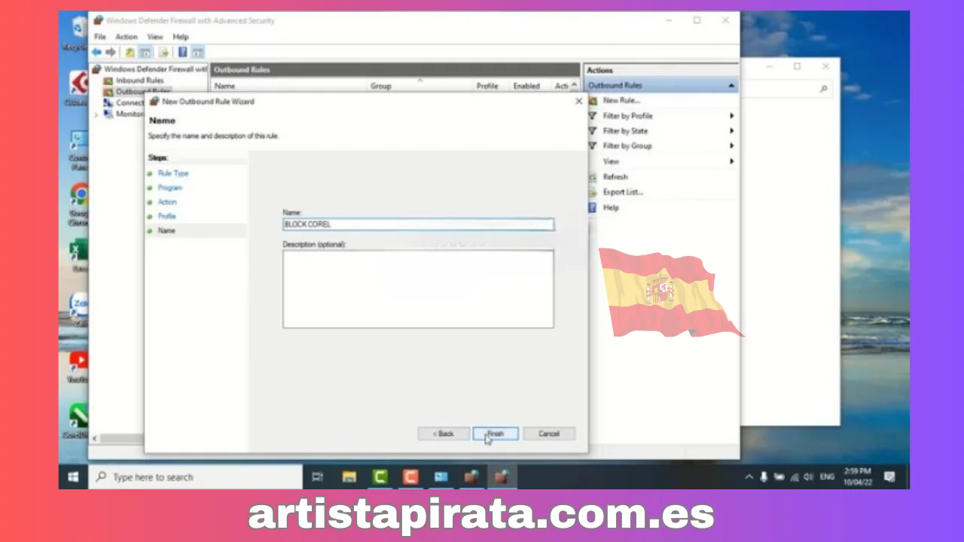This screenshot has height=542, width=964.
Task: Open the View menu in menu bar
Action: 155,36
